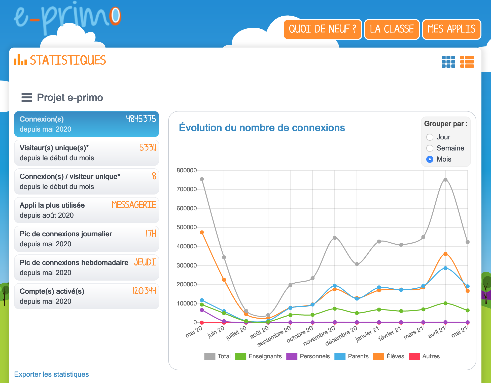
Task: Open the Mes Applis menu
Action: click(451, 29)
